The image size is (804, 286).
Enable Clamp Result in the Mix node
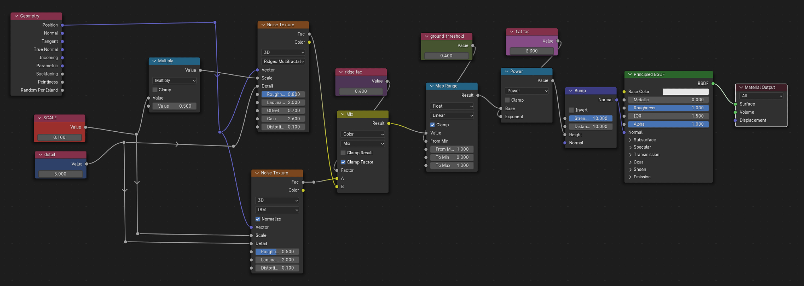(x=343, y=153)
